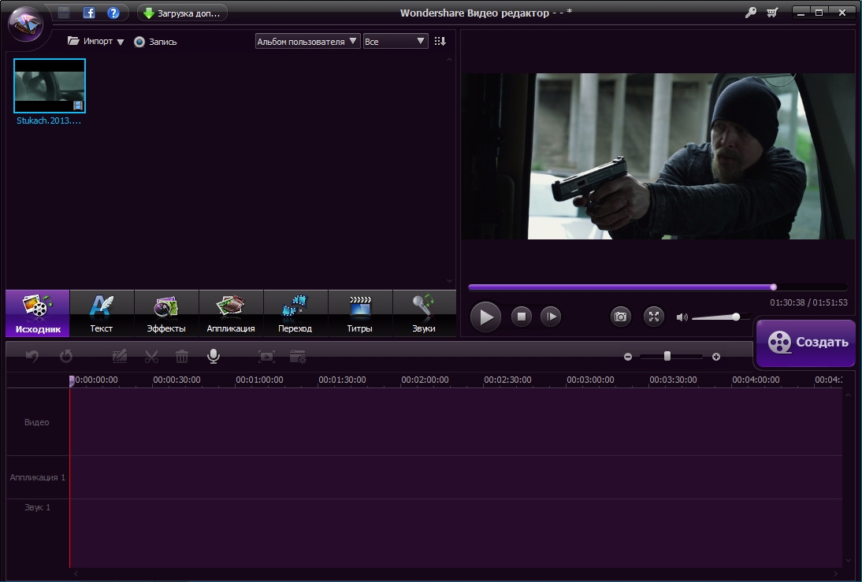Click the scissors split icon
The width and height of the screenshot is (862, 582).
coord(151,357)
